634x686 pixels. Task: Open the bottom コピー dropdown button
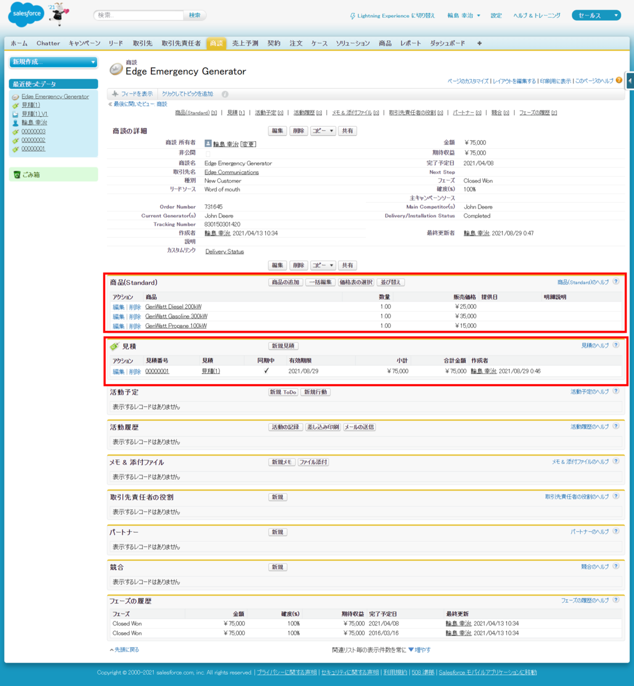click(323, 265)
